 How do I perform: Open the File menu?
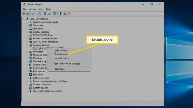pos(25,9)
